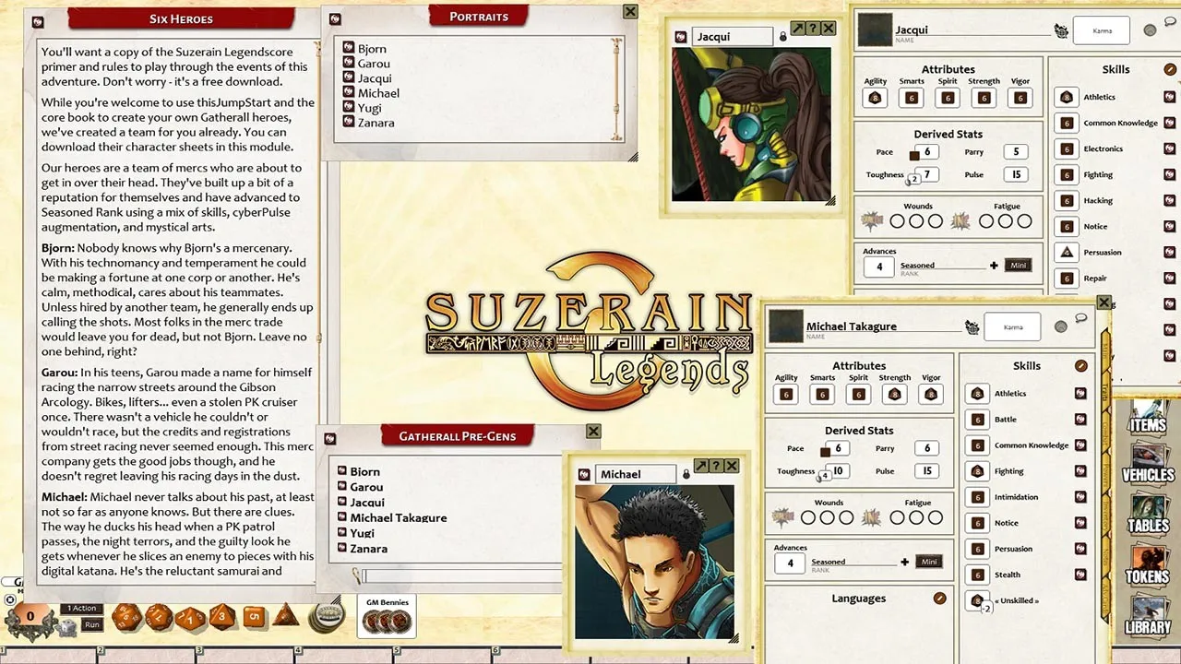Pick up the d12 die in the dice tray
Image resolution: width=1181 pixels, height=664 pixels.
159,615
